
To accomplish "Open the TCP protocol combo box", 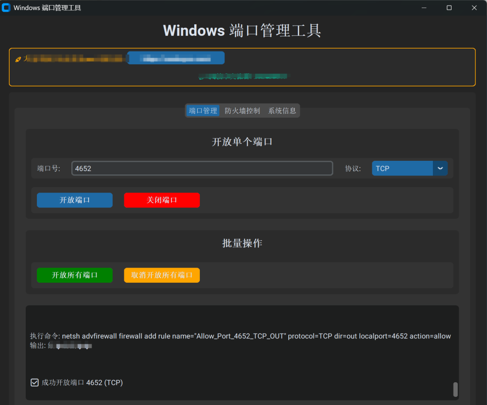I will click(x=409, y=168).
